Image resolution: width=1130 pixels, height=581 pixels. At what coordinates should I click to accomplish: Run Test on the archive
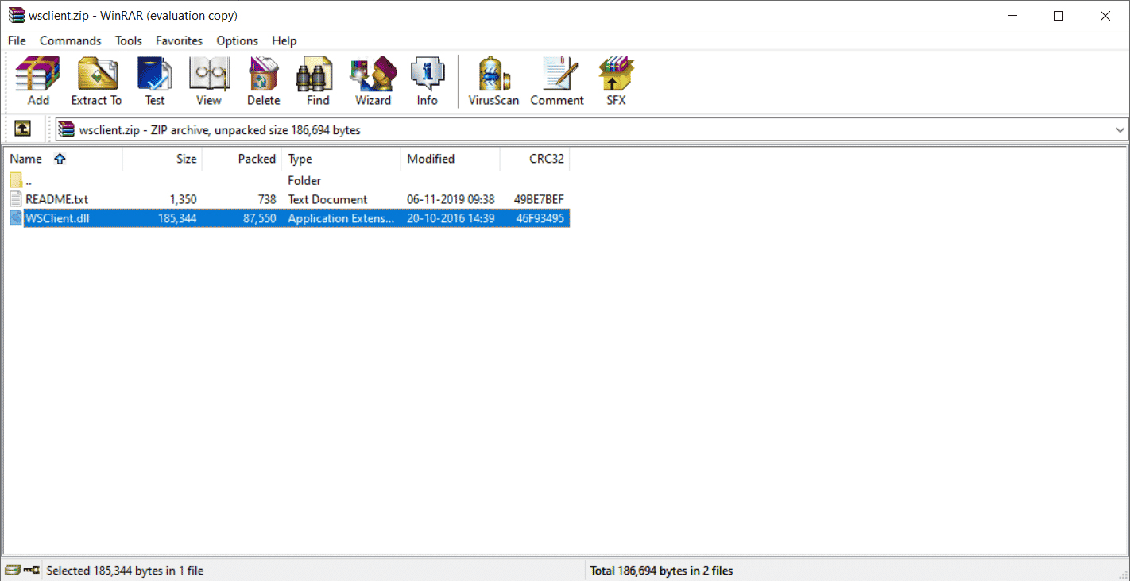(x=155, y=81)
